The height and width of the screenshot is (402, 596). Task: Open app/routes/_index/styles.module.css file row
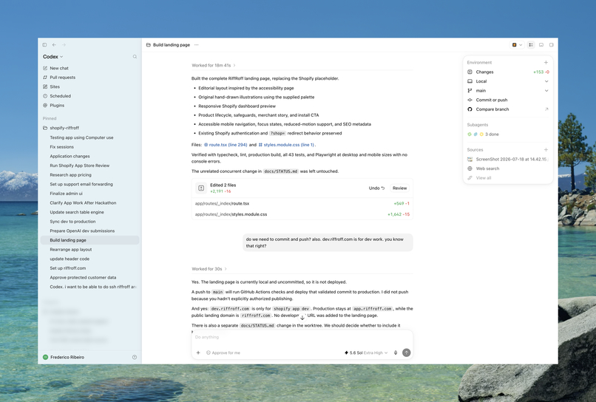(302, 214)
